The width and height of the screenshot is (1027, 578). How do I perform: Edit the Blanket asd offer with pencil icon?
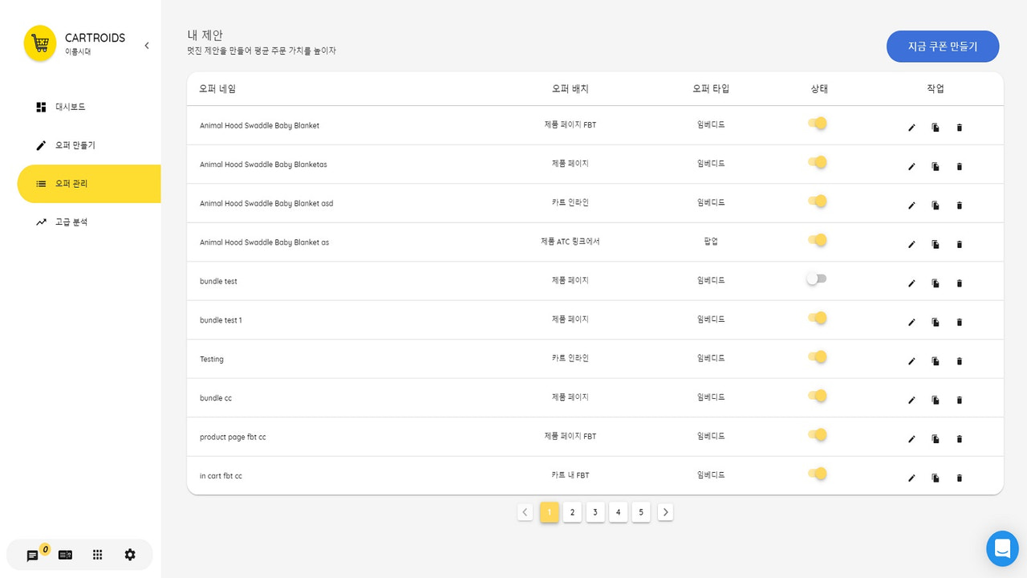911,206
